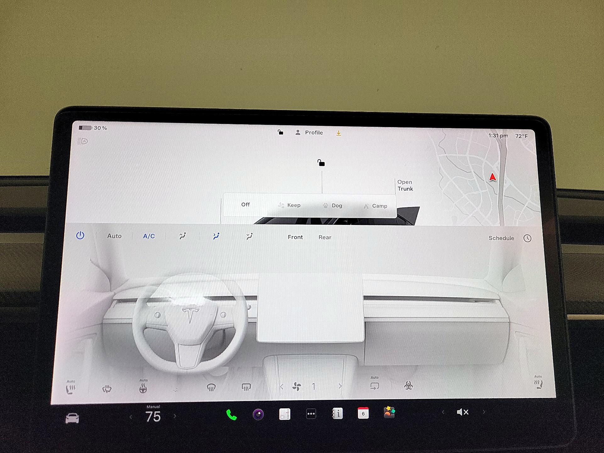Activate the front windshield defrost icon
604x453 pixels.
211,387
